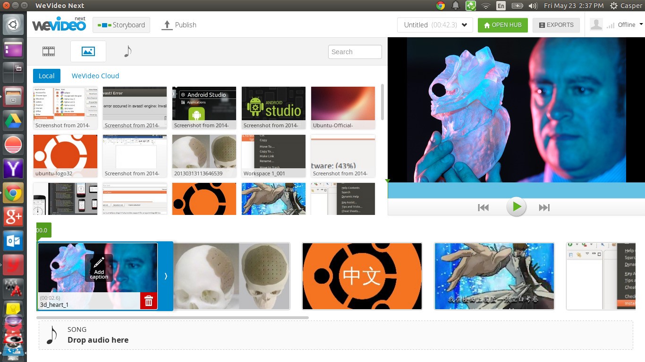Select the 20130313113646539 skull thumbnail
The height and width of the screenshot is (362, 645).
(204, 156)
